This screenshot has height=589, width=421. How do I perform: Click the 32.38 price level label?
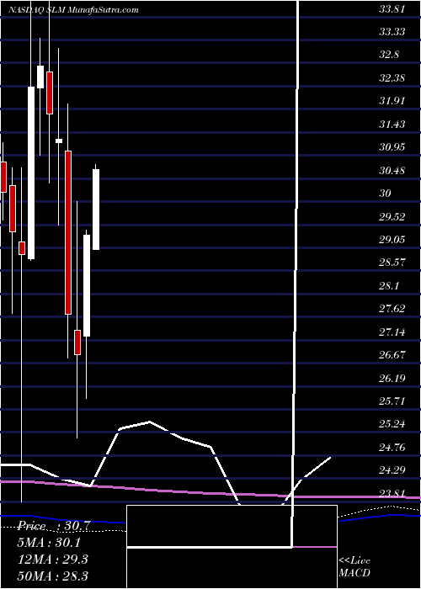[392, 78]
